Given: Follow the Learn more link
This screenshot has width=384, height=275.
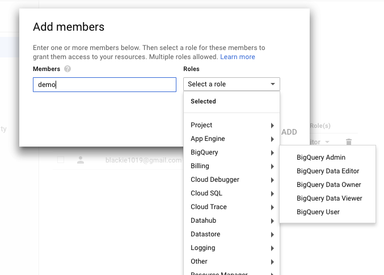Looking at the screenshot, I should [x=238, y=57].
